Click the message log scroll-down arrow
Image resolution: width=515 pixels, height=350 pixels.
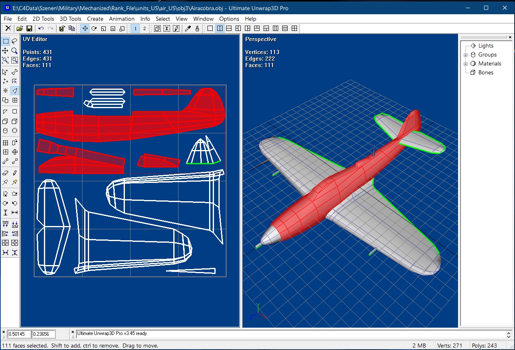pyautogui.click(x=508, y=337)
